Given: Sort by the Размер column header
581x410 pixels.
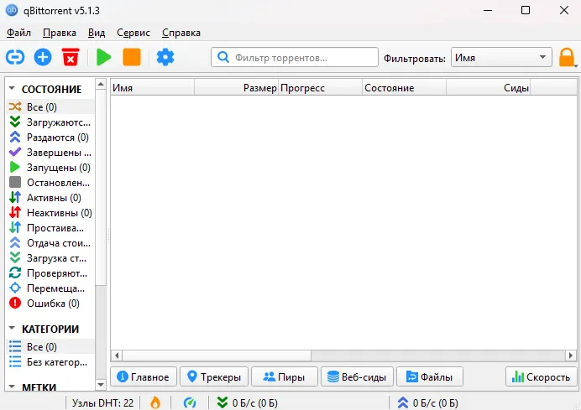Looking at the screenshot, I should pos(236,88).
